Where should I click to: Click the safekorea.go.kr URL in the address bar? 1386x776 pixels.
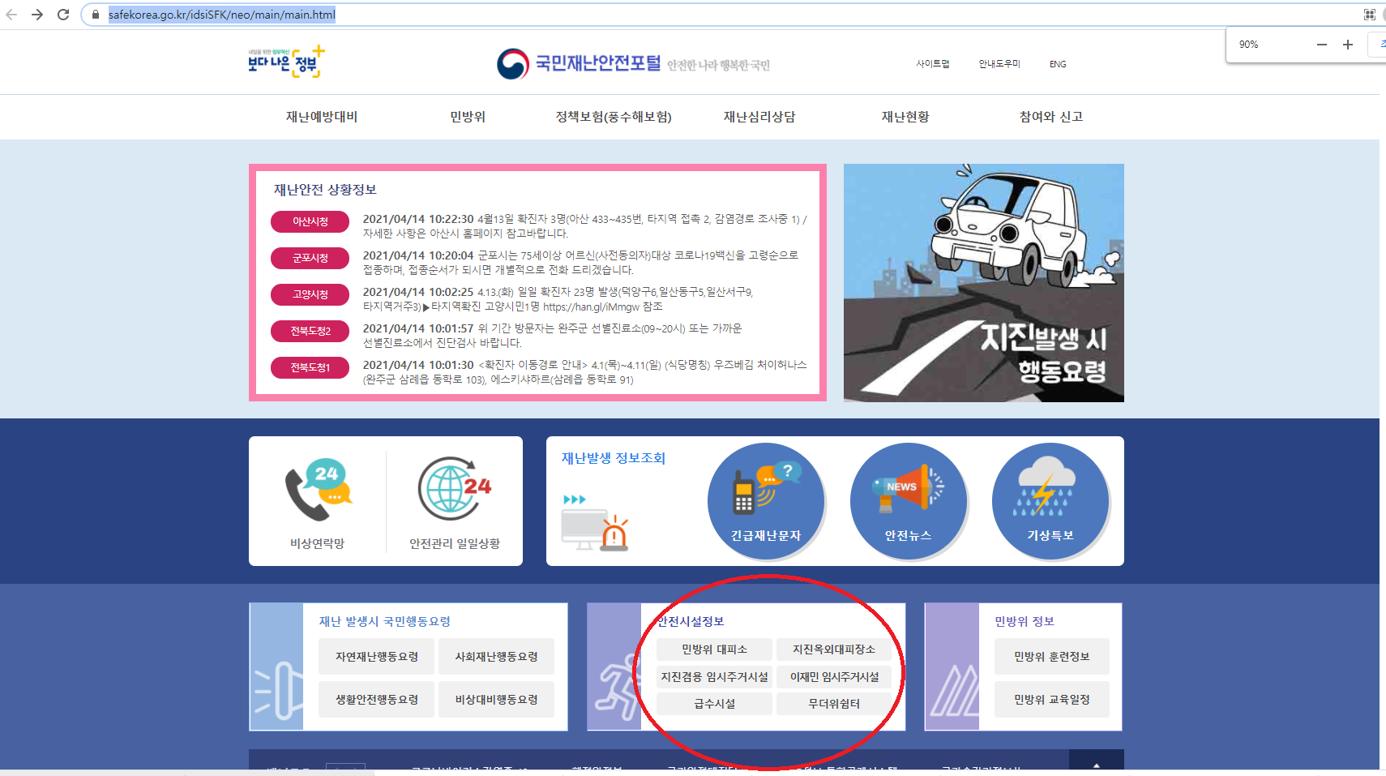pos(222,15)
